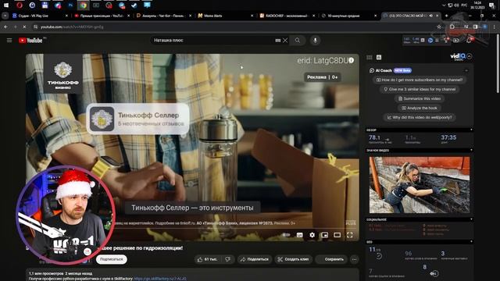Switch player to theater mode

[x=337, y=235]
